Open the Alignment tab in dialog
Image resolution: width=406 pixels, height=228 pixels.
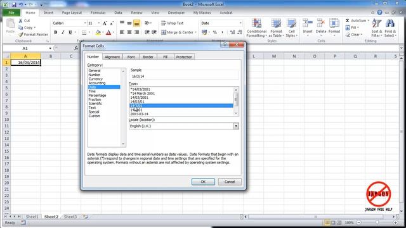point(112,57)
